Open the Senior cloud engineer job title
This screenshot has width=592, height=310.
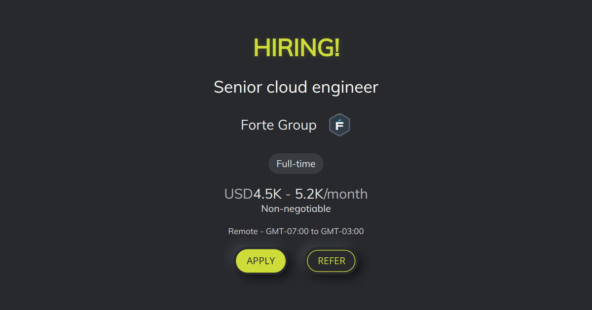(296, 87)
